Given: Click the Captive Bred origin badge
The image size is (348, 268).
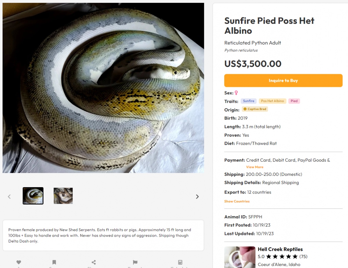Looking at the screenshot, I should coord(255,109).
